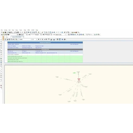The image size is (133, 133).
Task: Select the X snap tool in left toolbar
Action: (1, 74)
